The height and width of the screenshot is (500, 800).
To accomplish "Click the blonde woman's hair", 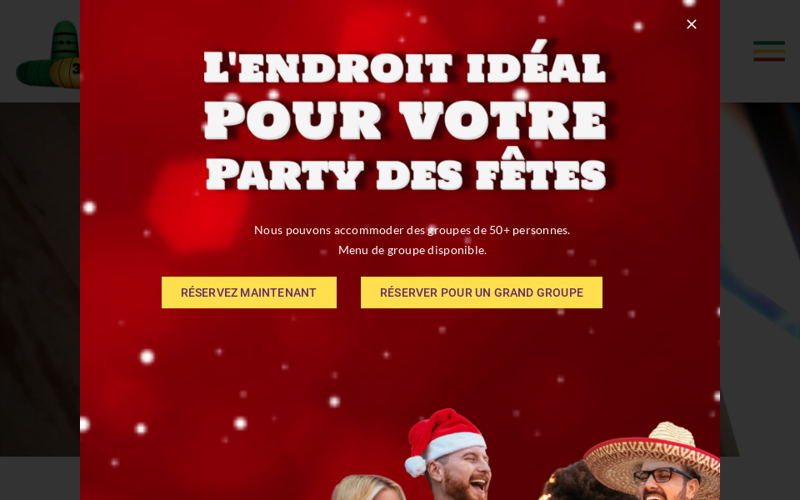I will (367, 488).
